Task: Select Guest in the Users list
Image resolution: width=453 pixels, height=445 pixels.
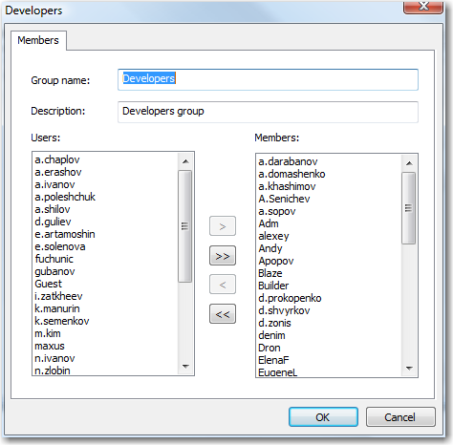Action: point(49,284)
